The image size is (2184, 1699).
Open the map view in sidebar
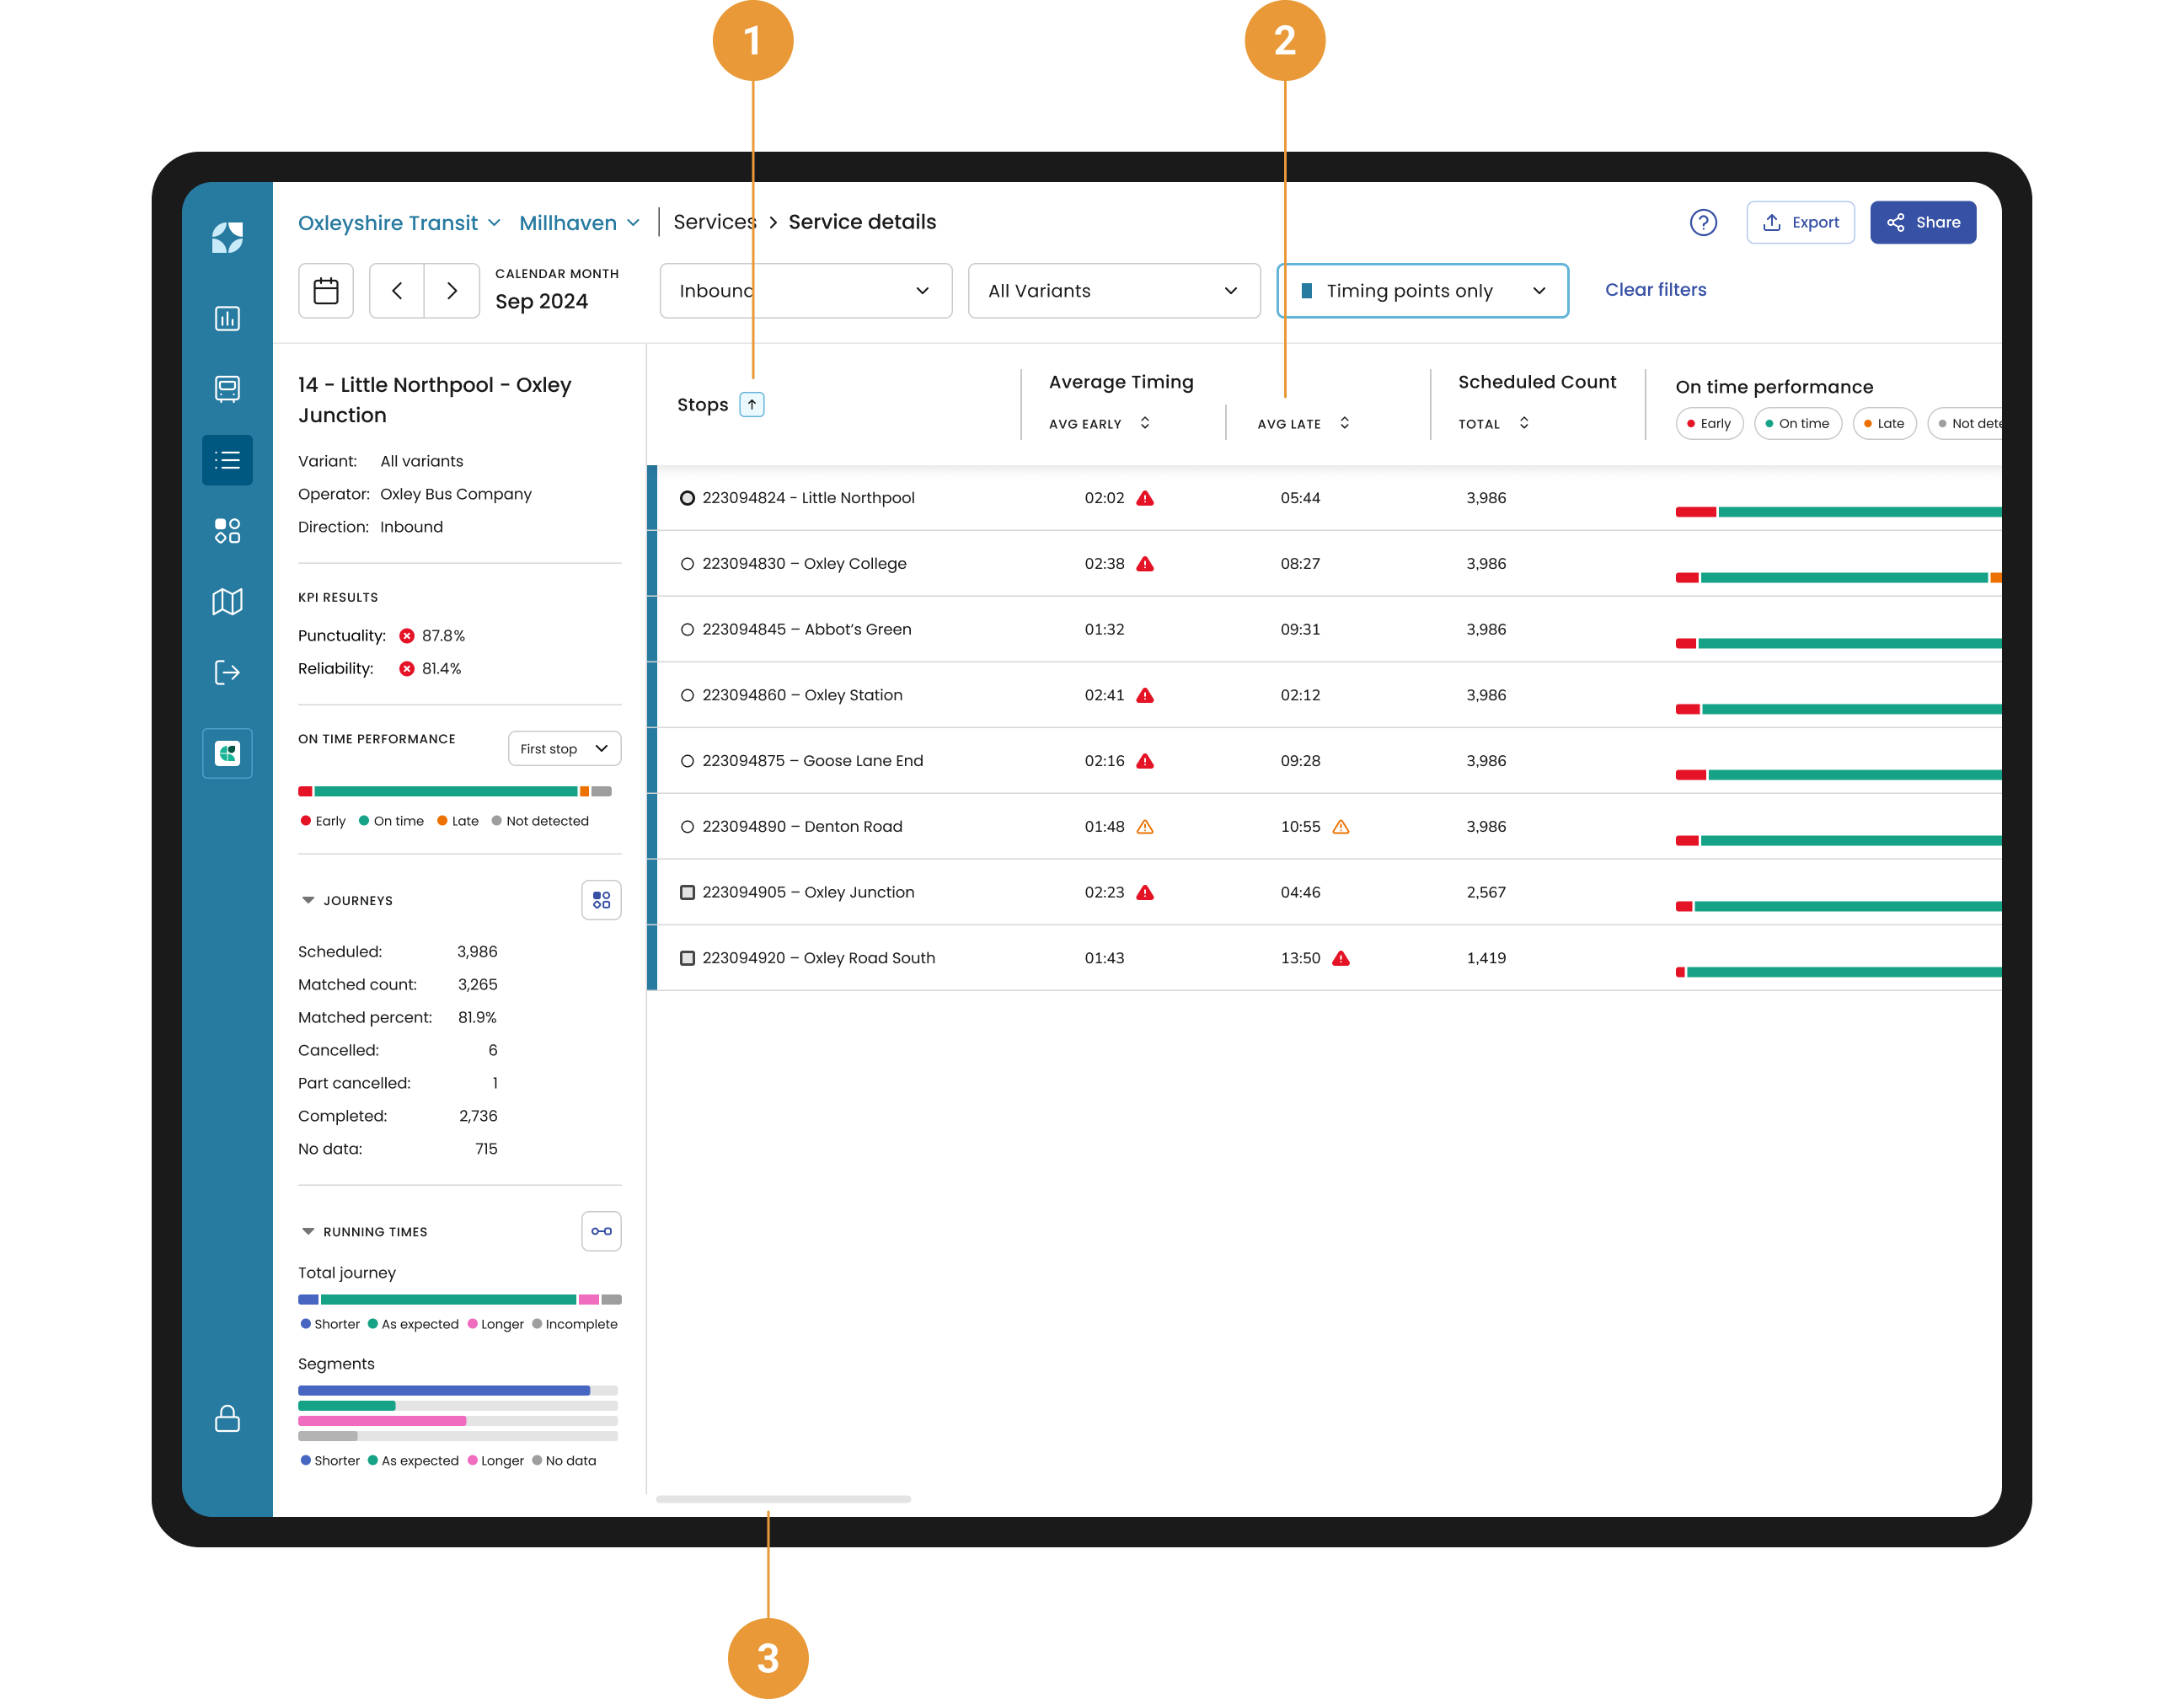[227, 602]
